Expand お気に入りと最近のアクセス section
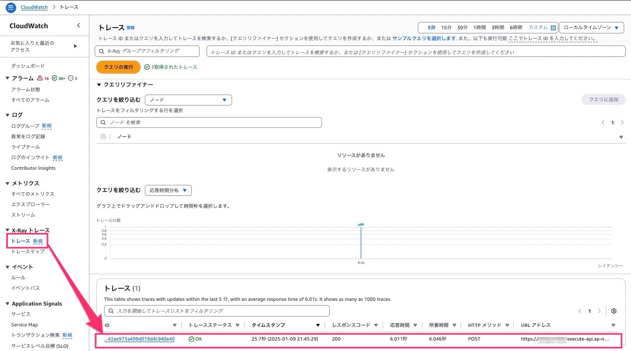Viewport: 631px width, 351px height. click(75, 46)
